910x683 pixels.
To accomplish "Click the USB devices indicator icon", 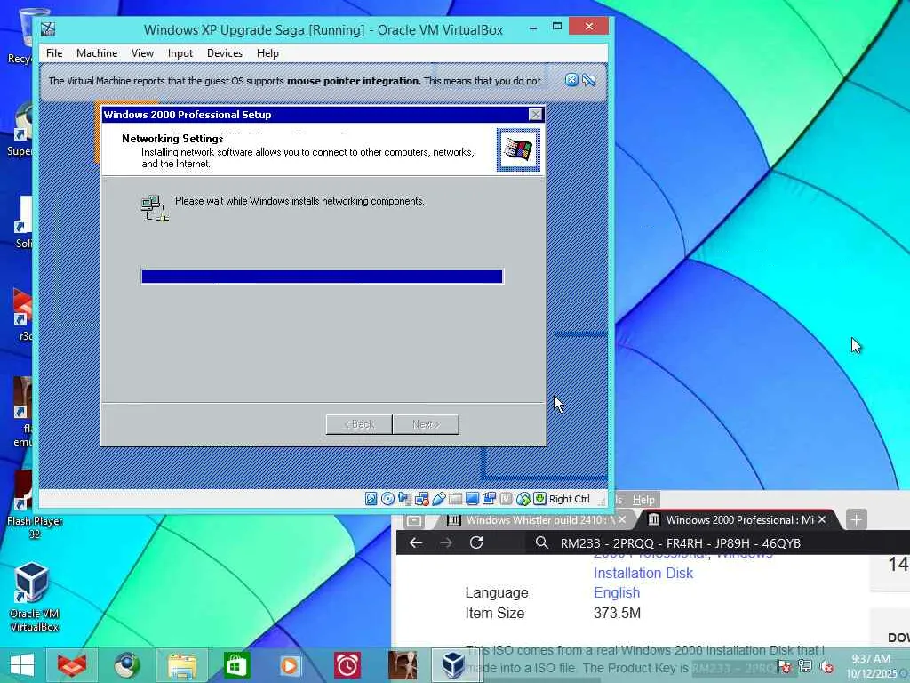I will pos(439,498).
